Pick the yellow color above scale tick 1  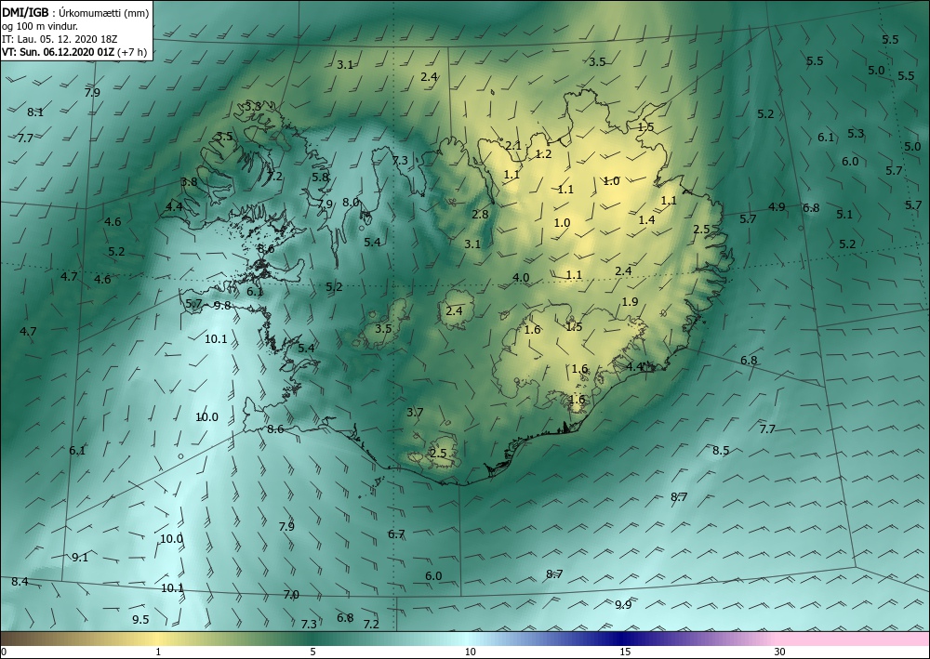pyautogui.click(x=158, y=639)
